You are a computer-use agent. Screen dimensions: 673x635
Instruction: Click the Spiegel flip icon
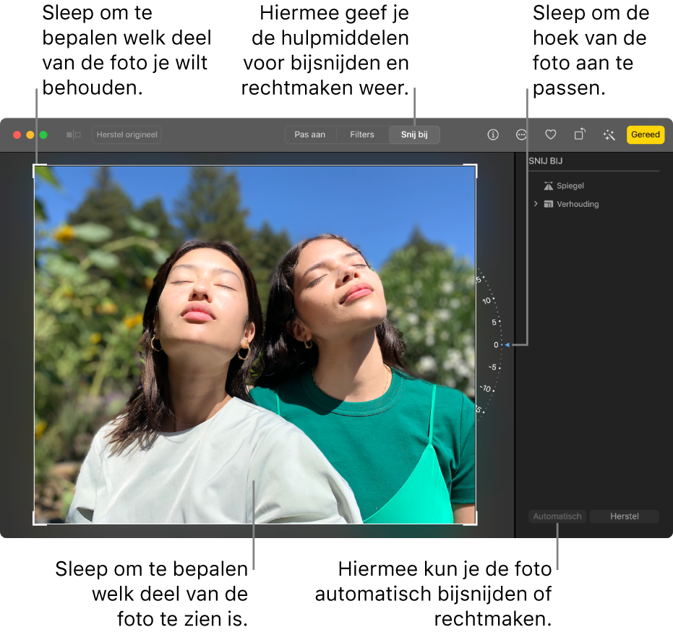point(549,185)
